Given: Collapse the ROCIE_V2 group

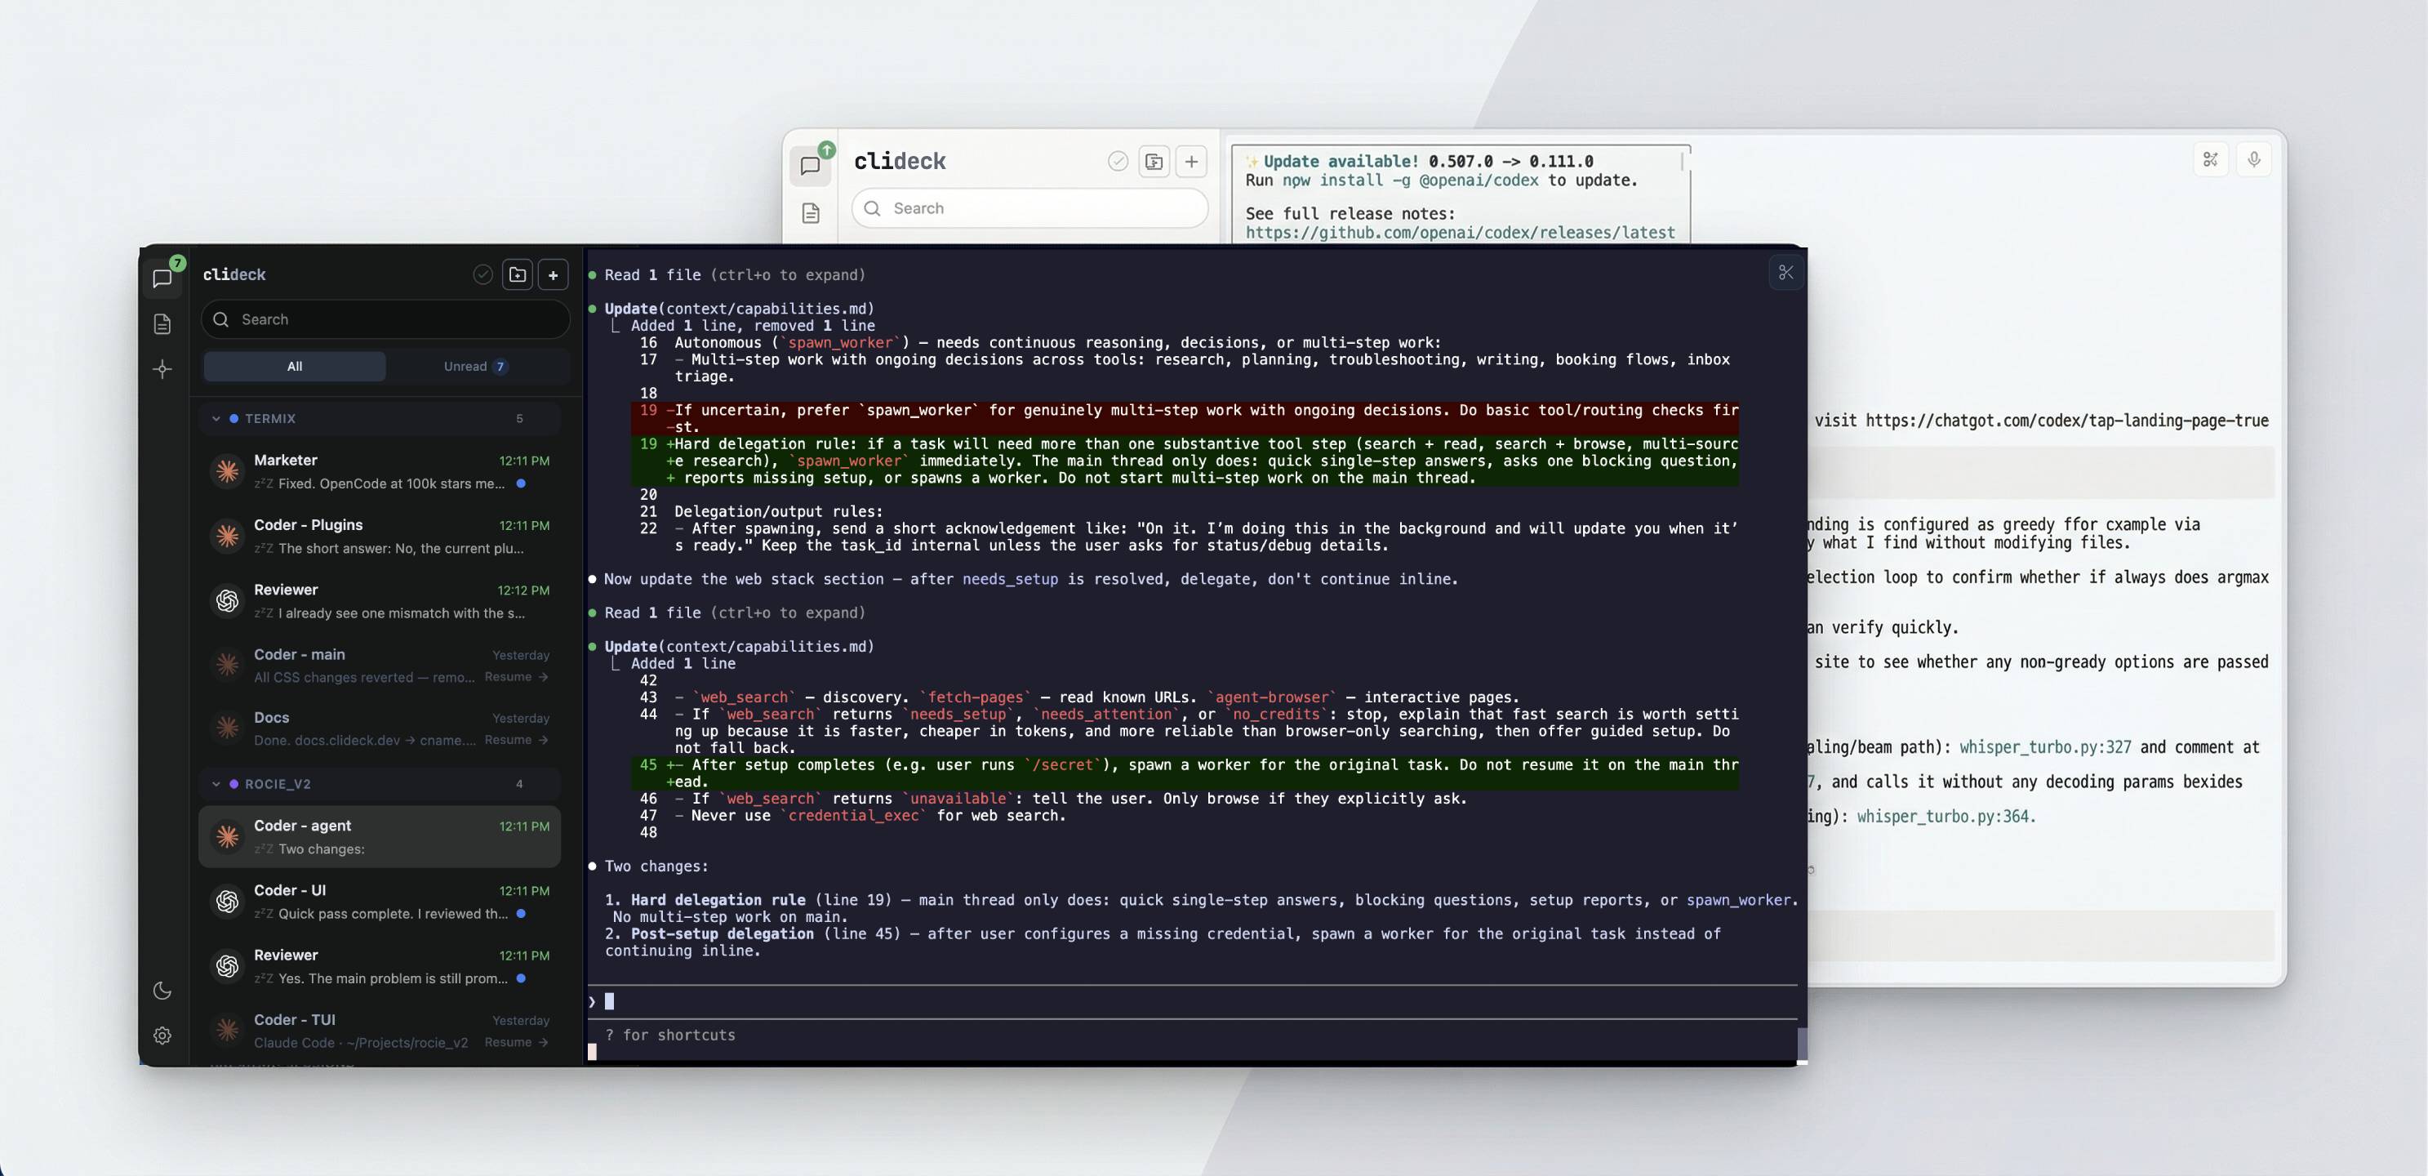Looking at the screenshot, I should [217, 782].
